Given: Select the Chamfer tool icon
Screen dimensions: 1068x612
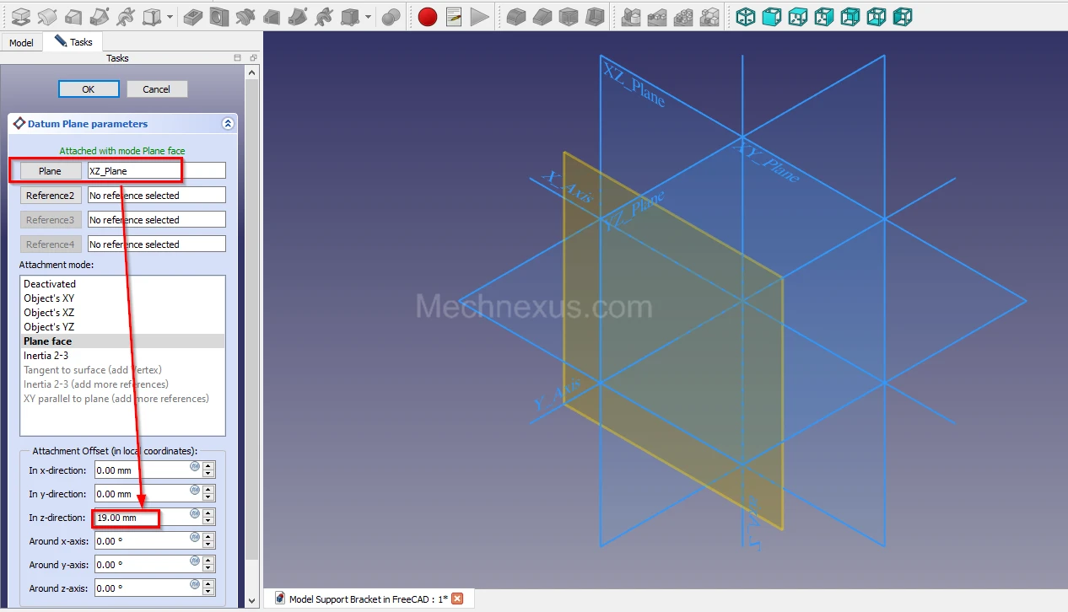Looking at the screenshot, I should 542,16.
